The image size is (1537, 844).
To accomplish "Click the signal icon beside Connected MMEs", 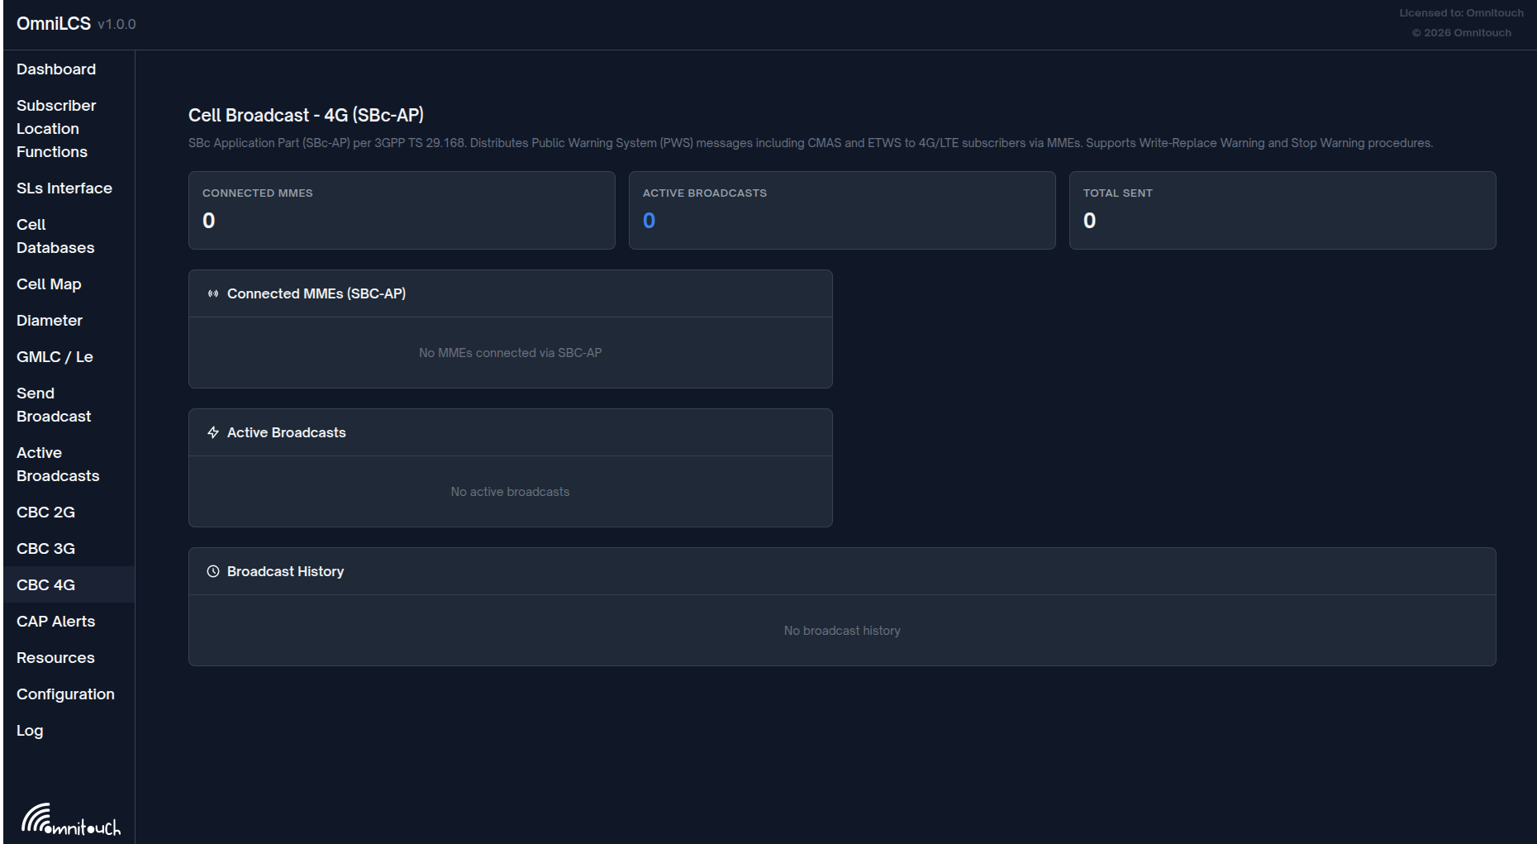I will point(213,293).
